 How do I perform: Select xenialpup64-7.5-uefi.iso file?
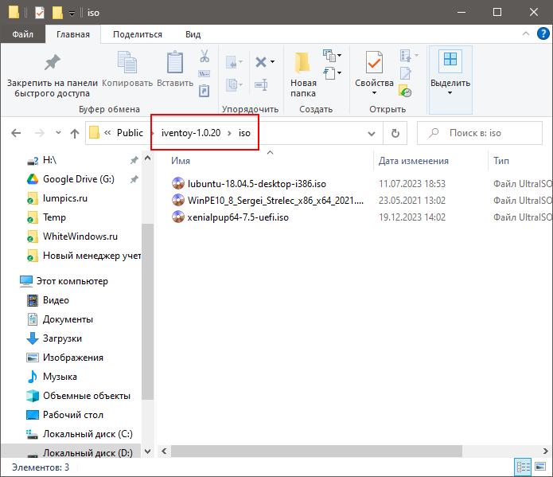(238, 217)
